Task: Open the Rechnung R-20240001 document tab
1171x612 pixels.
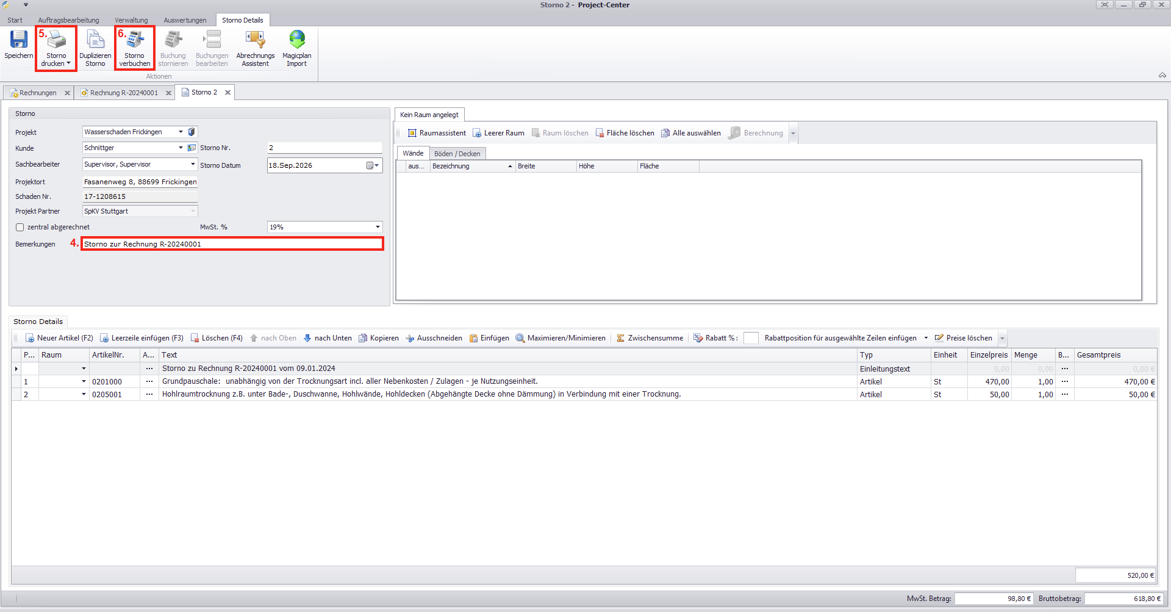Action: coord(124,93)
